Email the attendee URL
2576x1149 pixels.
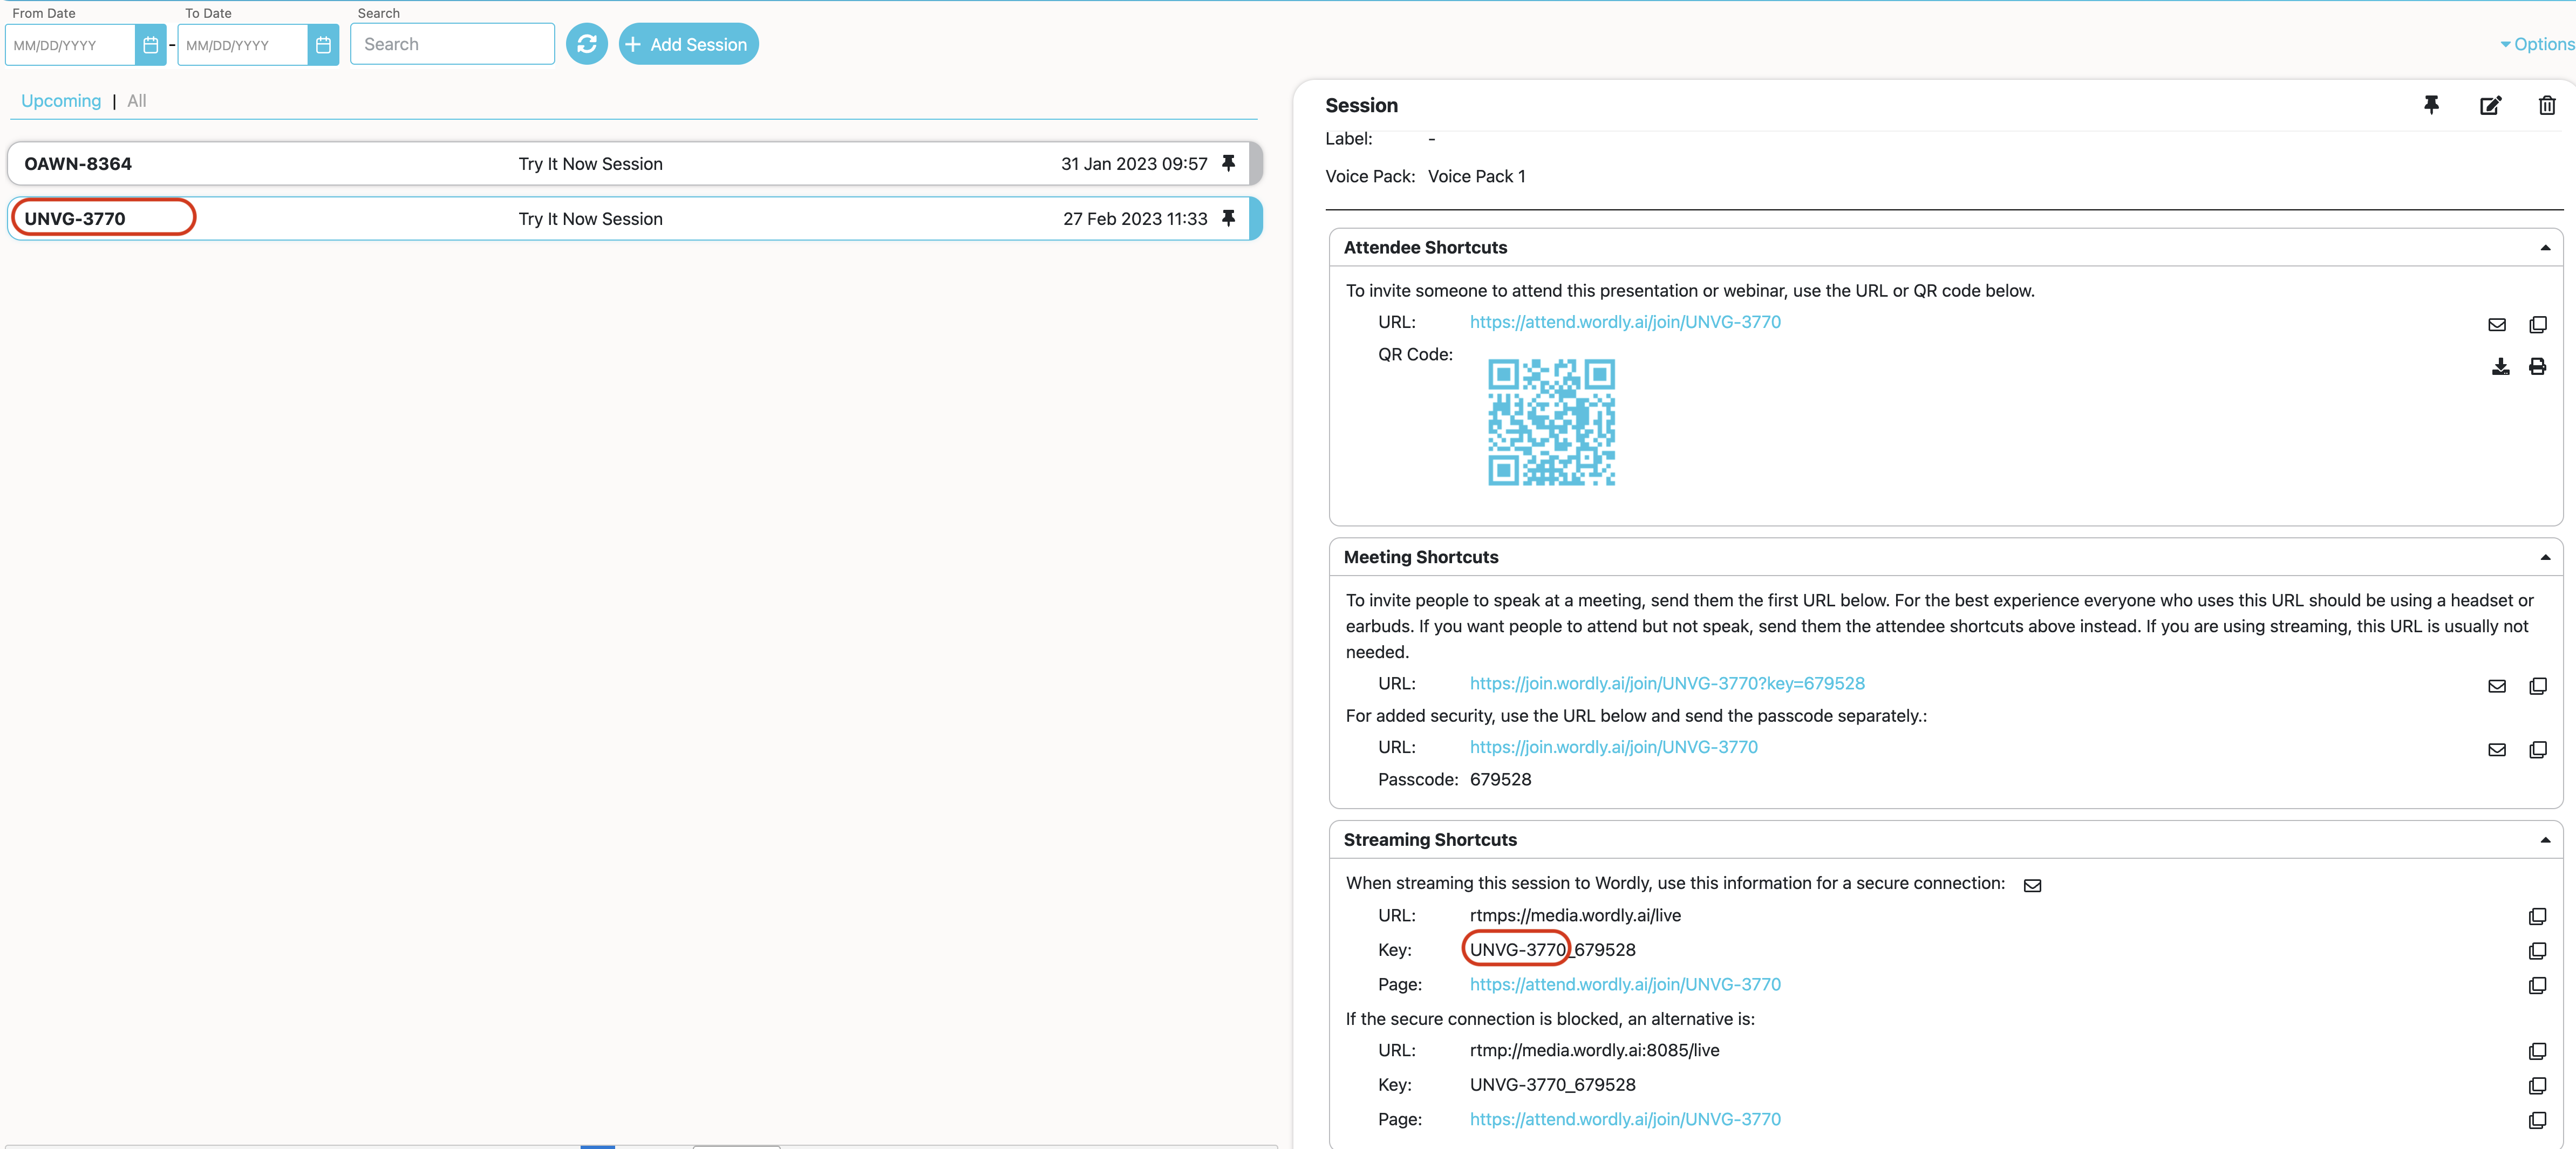[x=2497, y=324]
